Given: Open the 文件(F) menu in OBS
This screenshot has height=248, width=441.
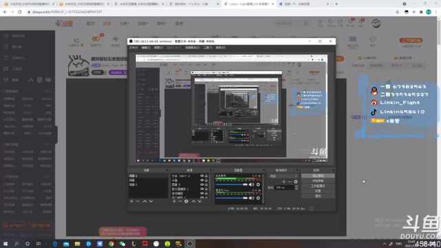Looking at the screenshot, I should point(133,48).
